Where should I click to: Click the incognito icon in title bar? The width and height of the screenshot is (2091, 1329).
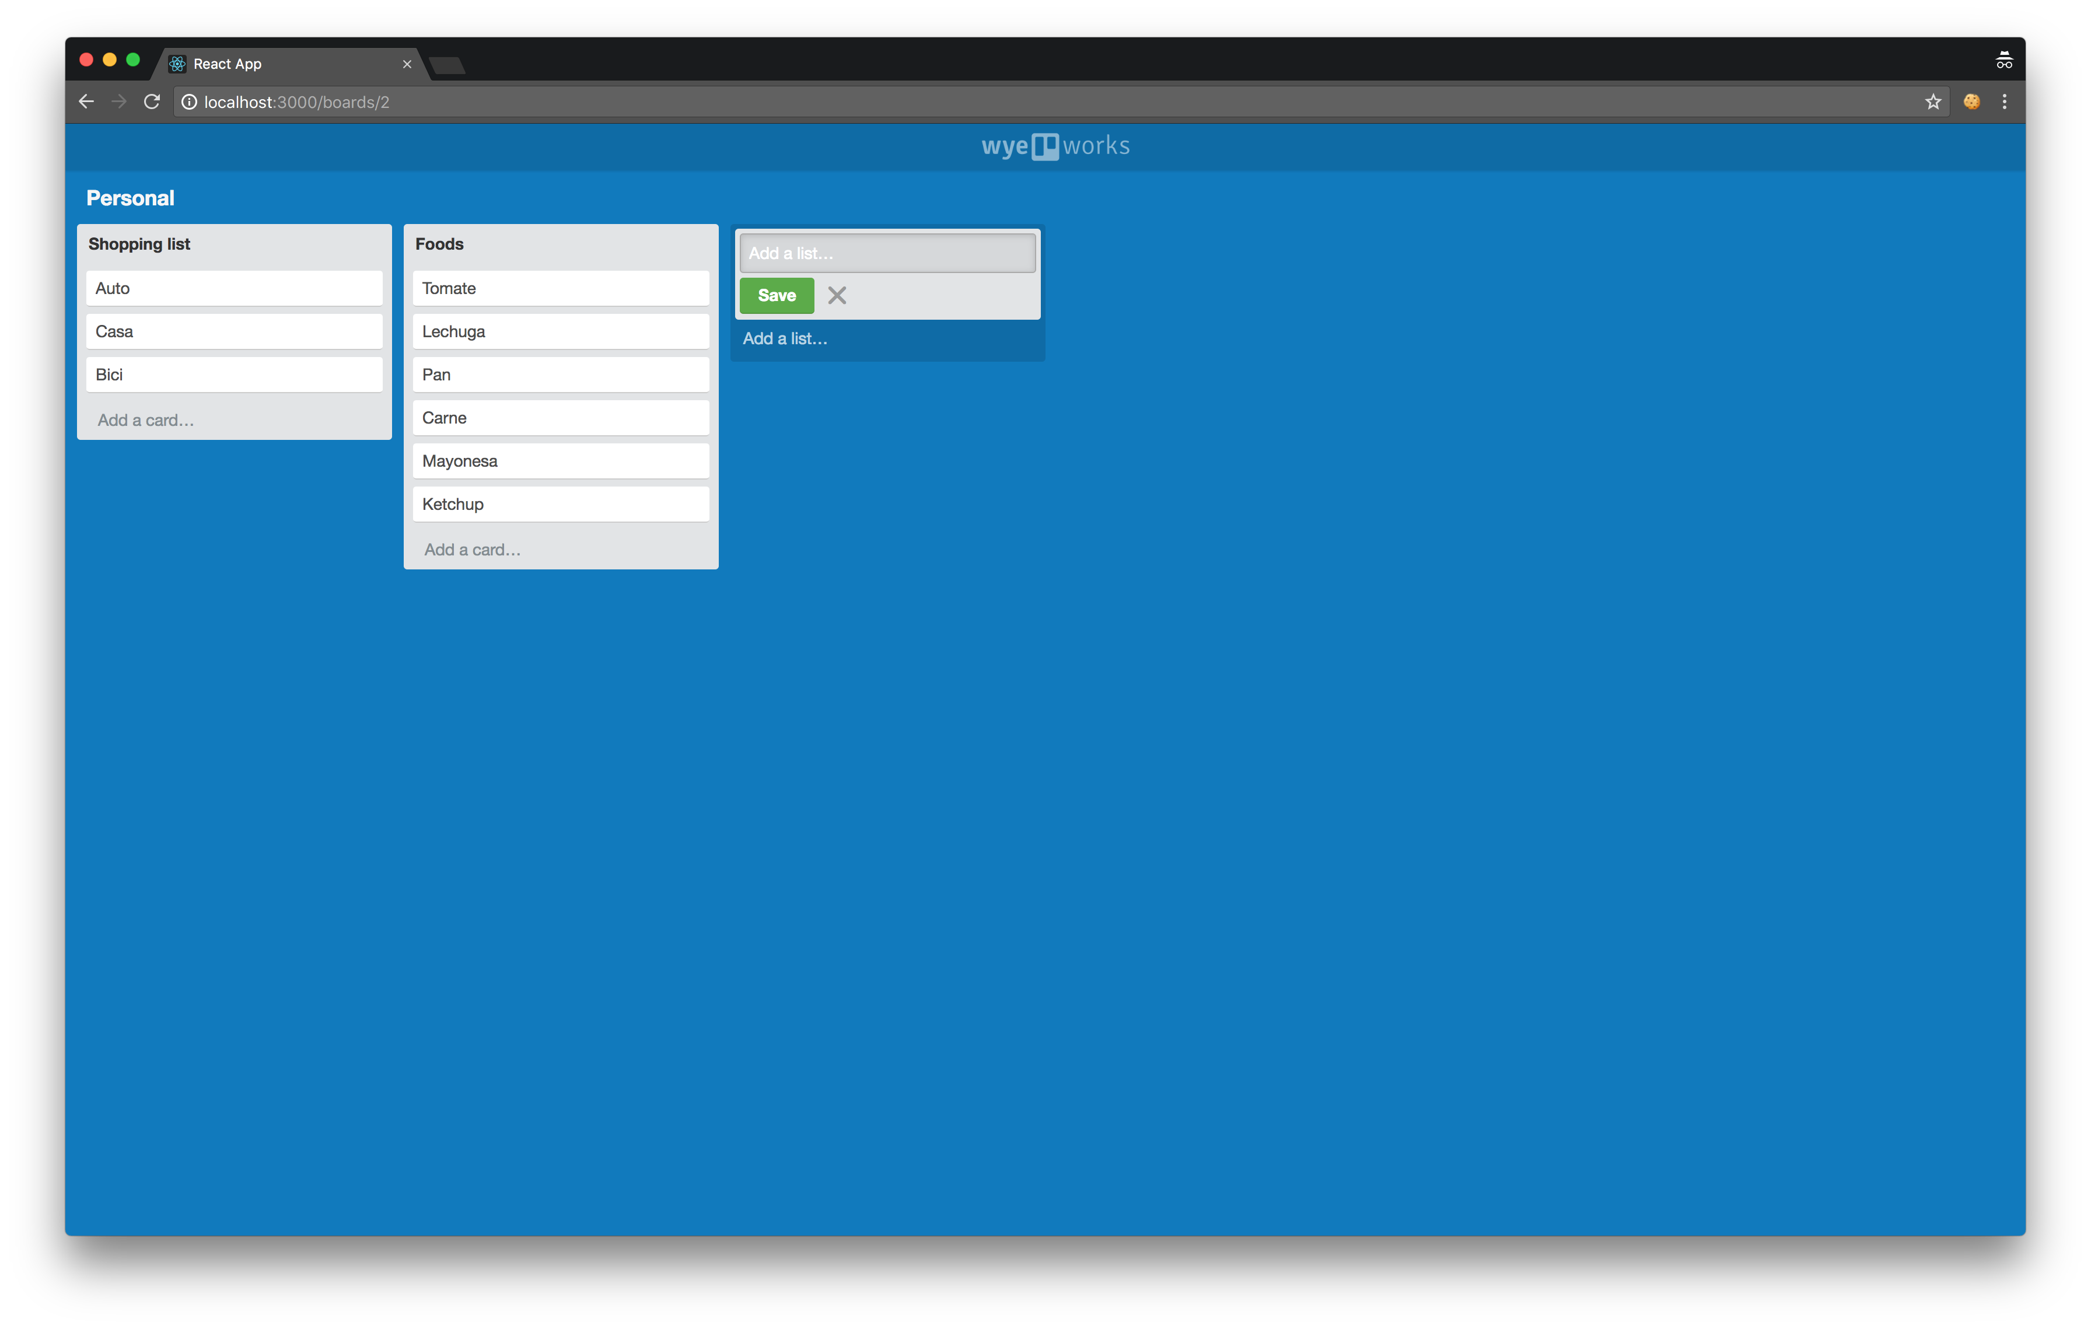tap(2004, 59)
